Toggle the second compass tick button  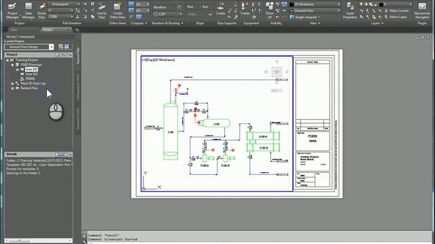pyautogui.click(x=131, y=10)
